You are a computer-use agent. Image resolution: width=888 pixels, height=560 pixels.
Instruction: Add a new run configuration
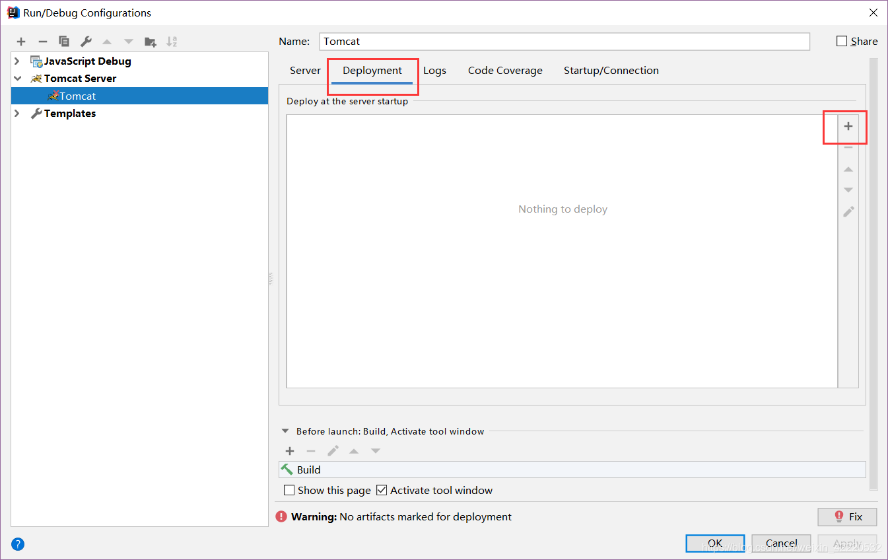21,42
